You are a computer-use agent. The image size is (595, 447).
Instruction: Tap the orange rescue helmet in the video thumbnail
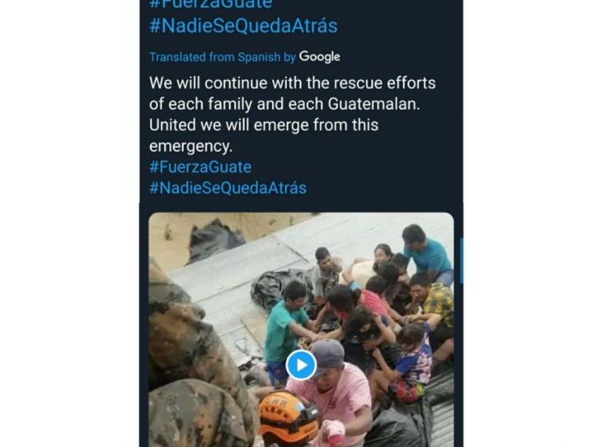[x=288, y=416]
